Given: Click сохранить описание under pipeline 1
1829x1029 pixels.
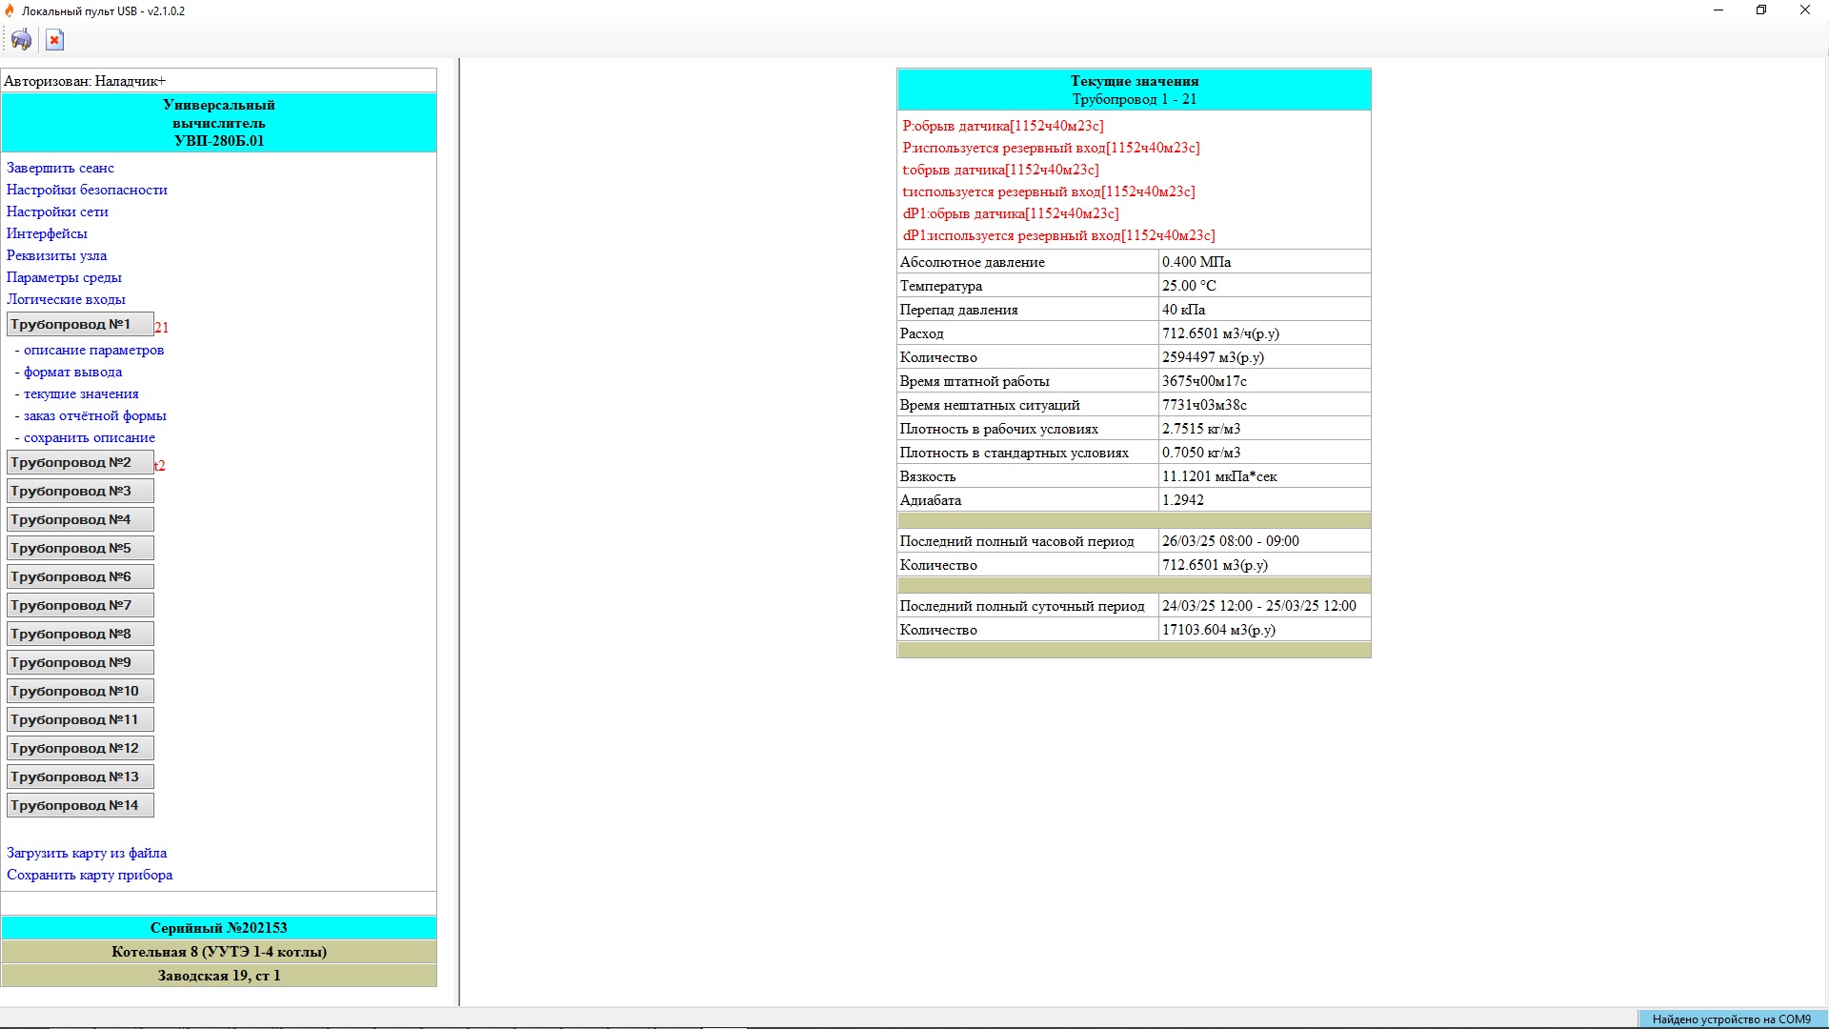Looking at the screenshot, I should point(89,437).
